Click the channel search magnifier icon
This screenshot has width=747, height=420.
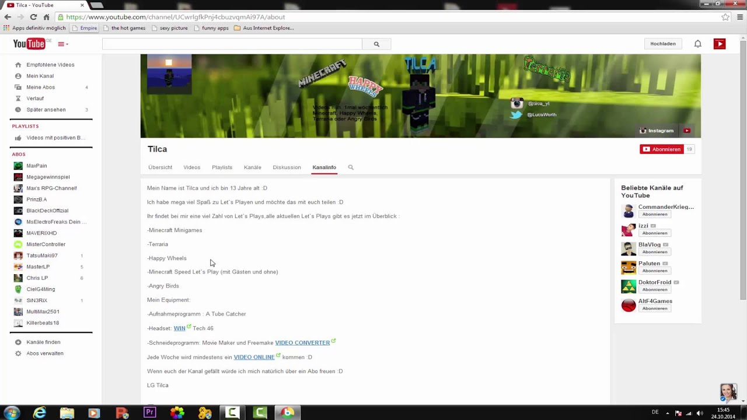(351, 167)
